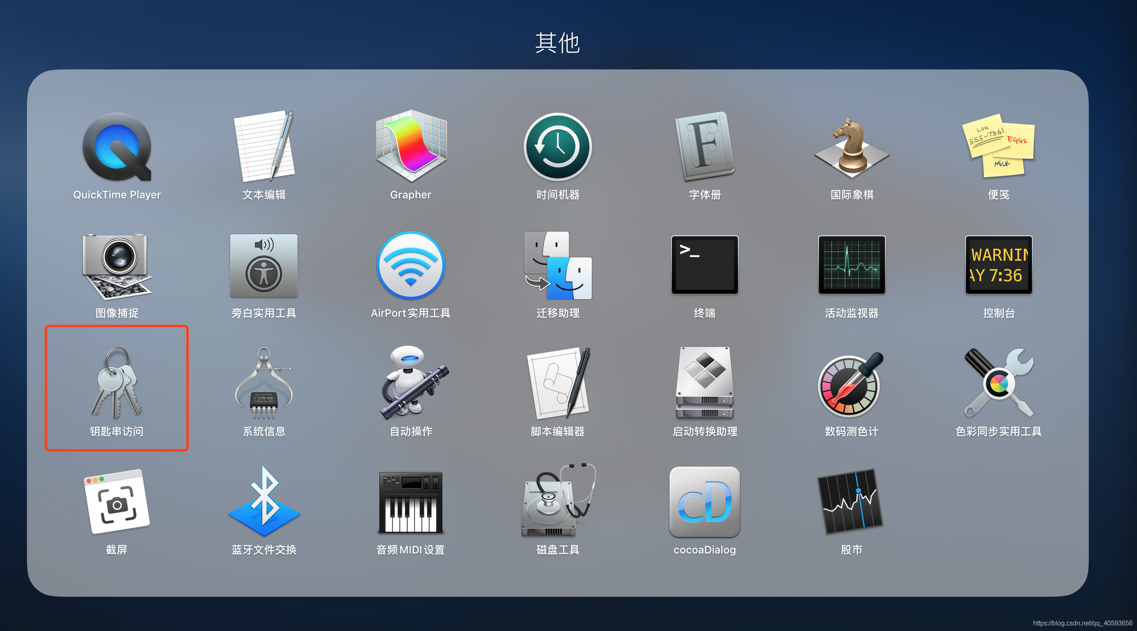Open 音频 MIDI 设置 keyboard icon
The image size is (1137, 631).
(x=411, y=502)
